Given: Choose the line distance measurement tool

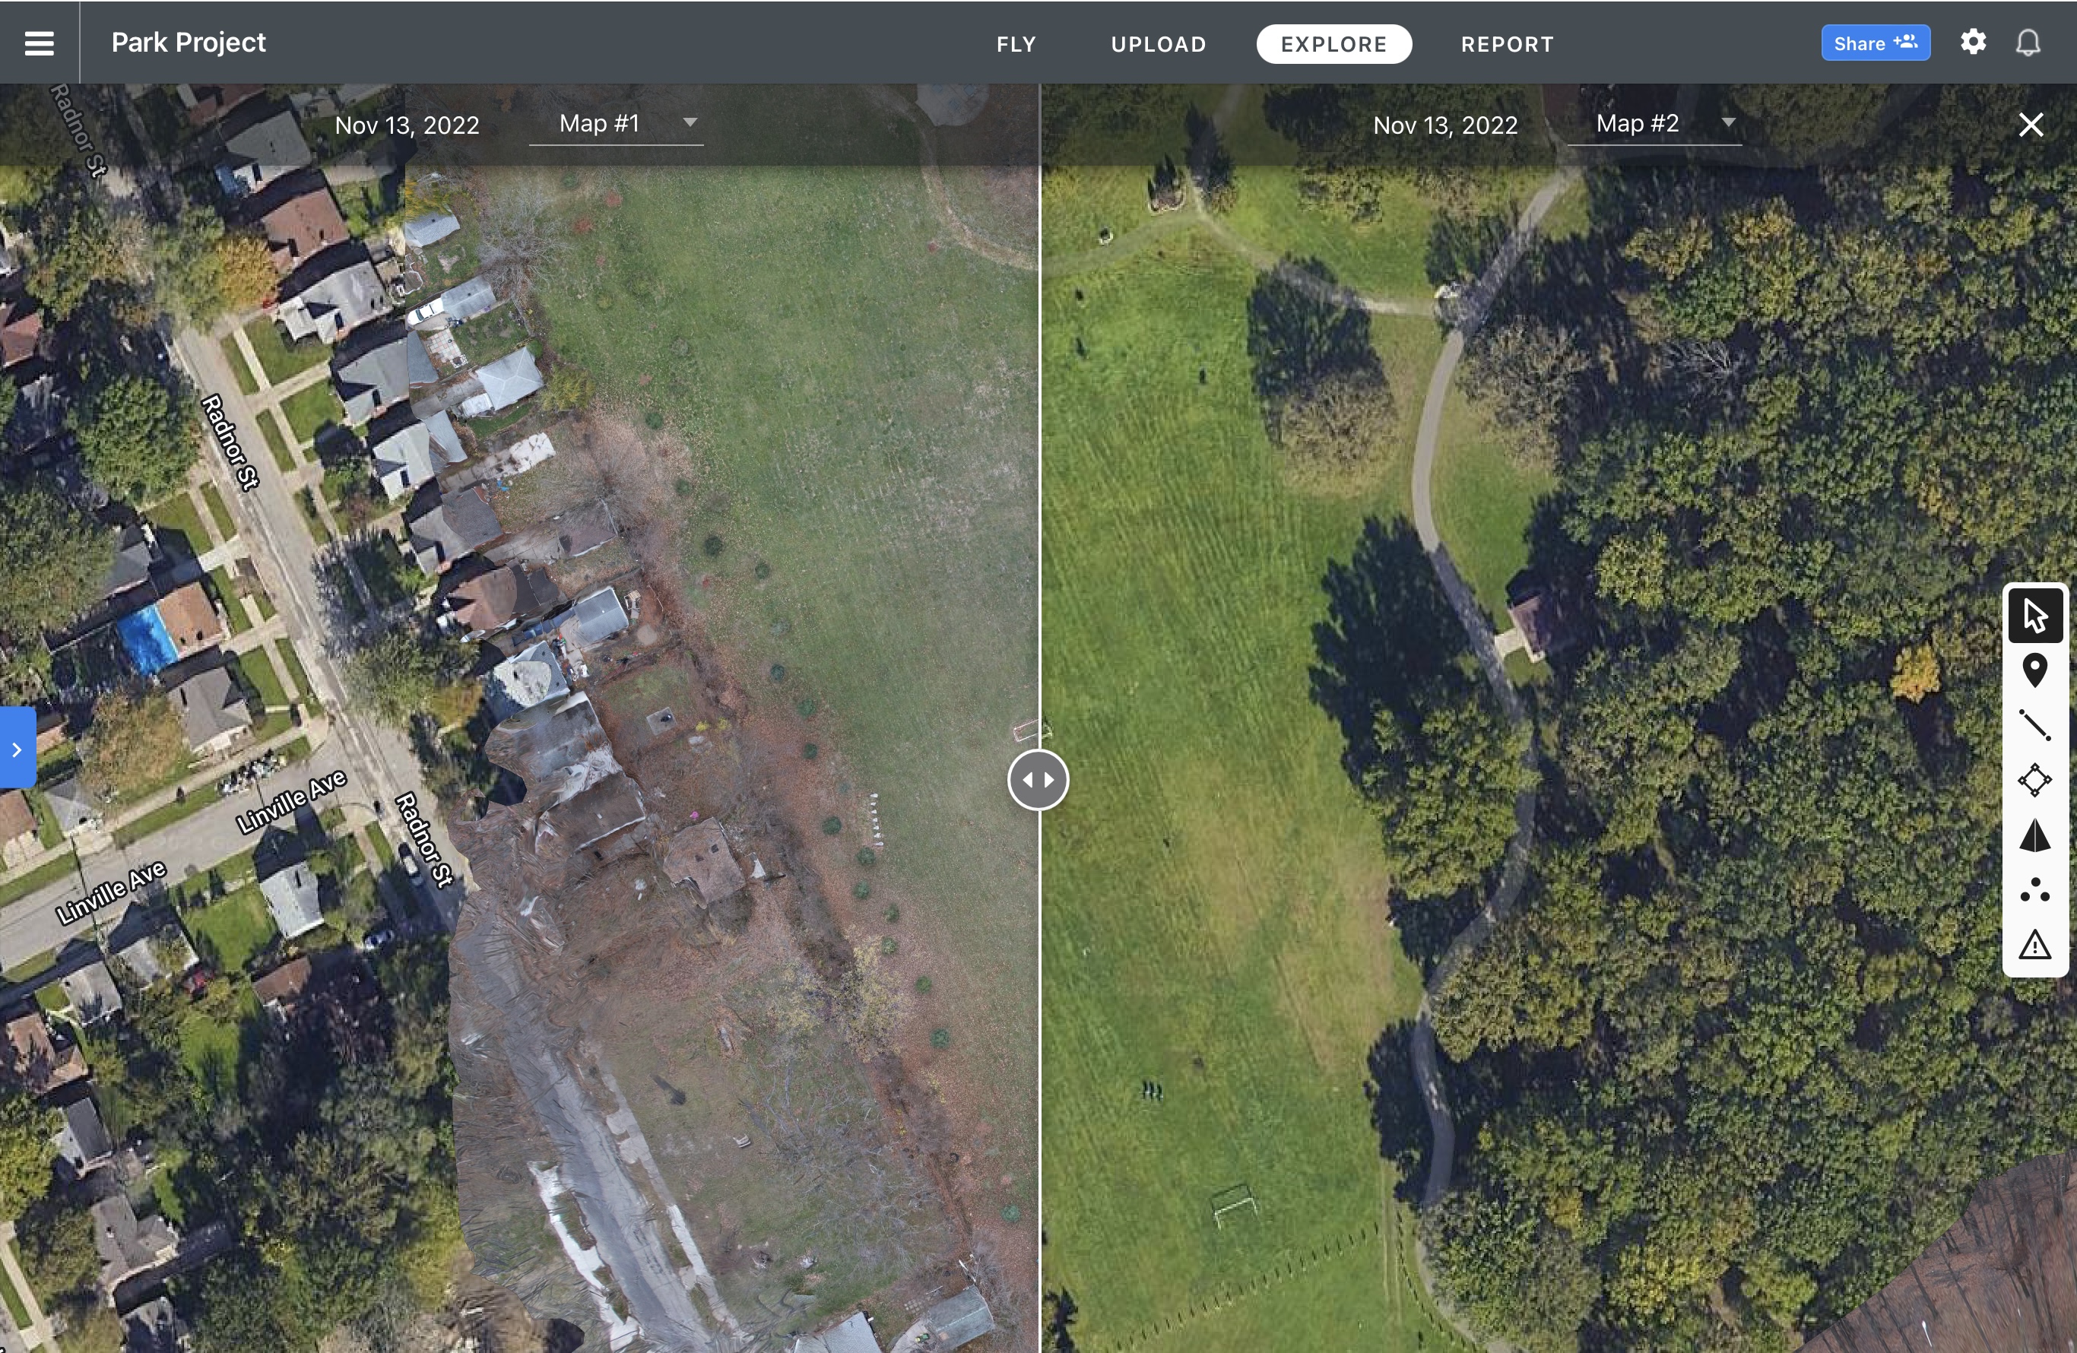Looking at the screenshot, I should pyautogui.click(x=2035, y=725).
